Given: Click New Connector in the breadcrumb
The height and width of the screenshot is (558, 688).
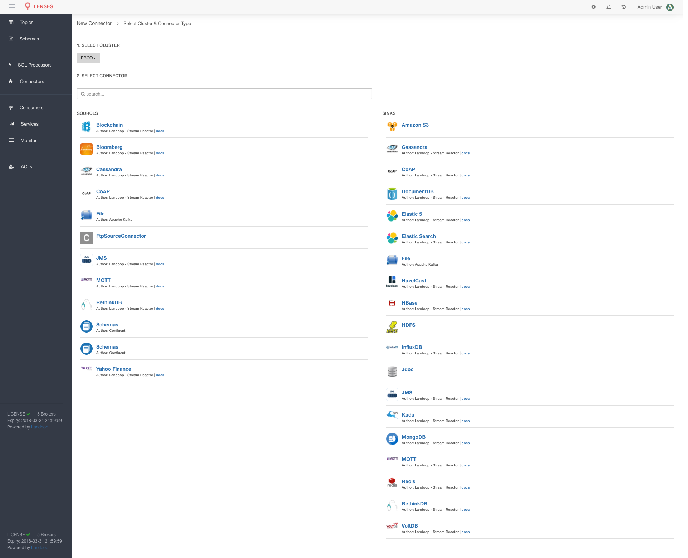Looking at the screenshot, I should pyautogui.click(x=94, y=23).
